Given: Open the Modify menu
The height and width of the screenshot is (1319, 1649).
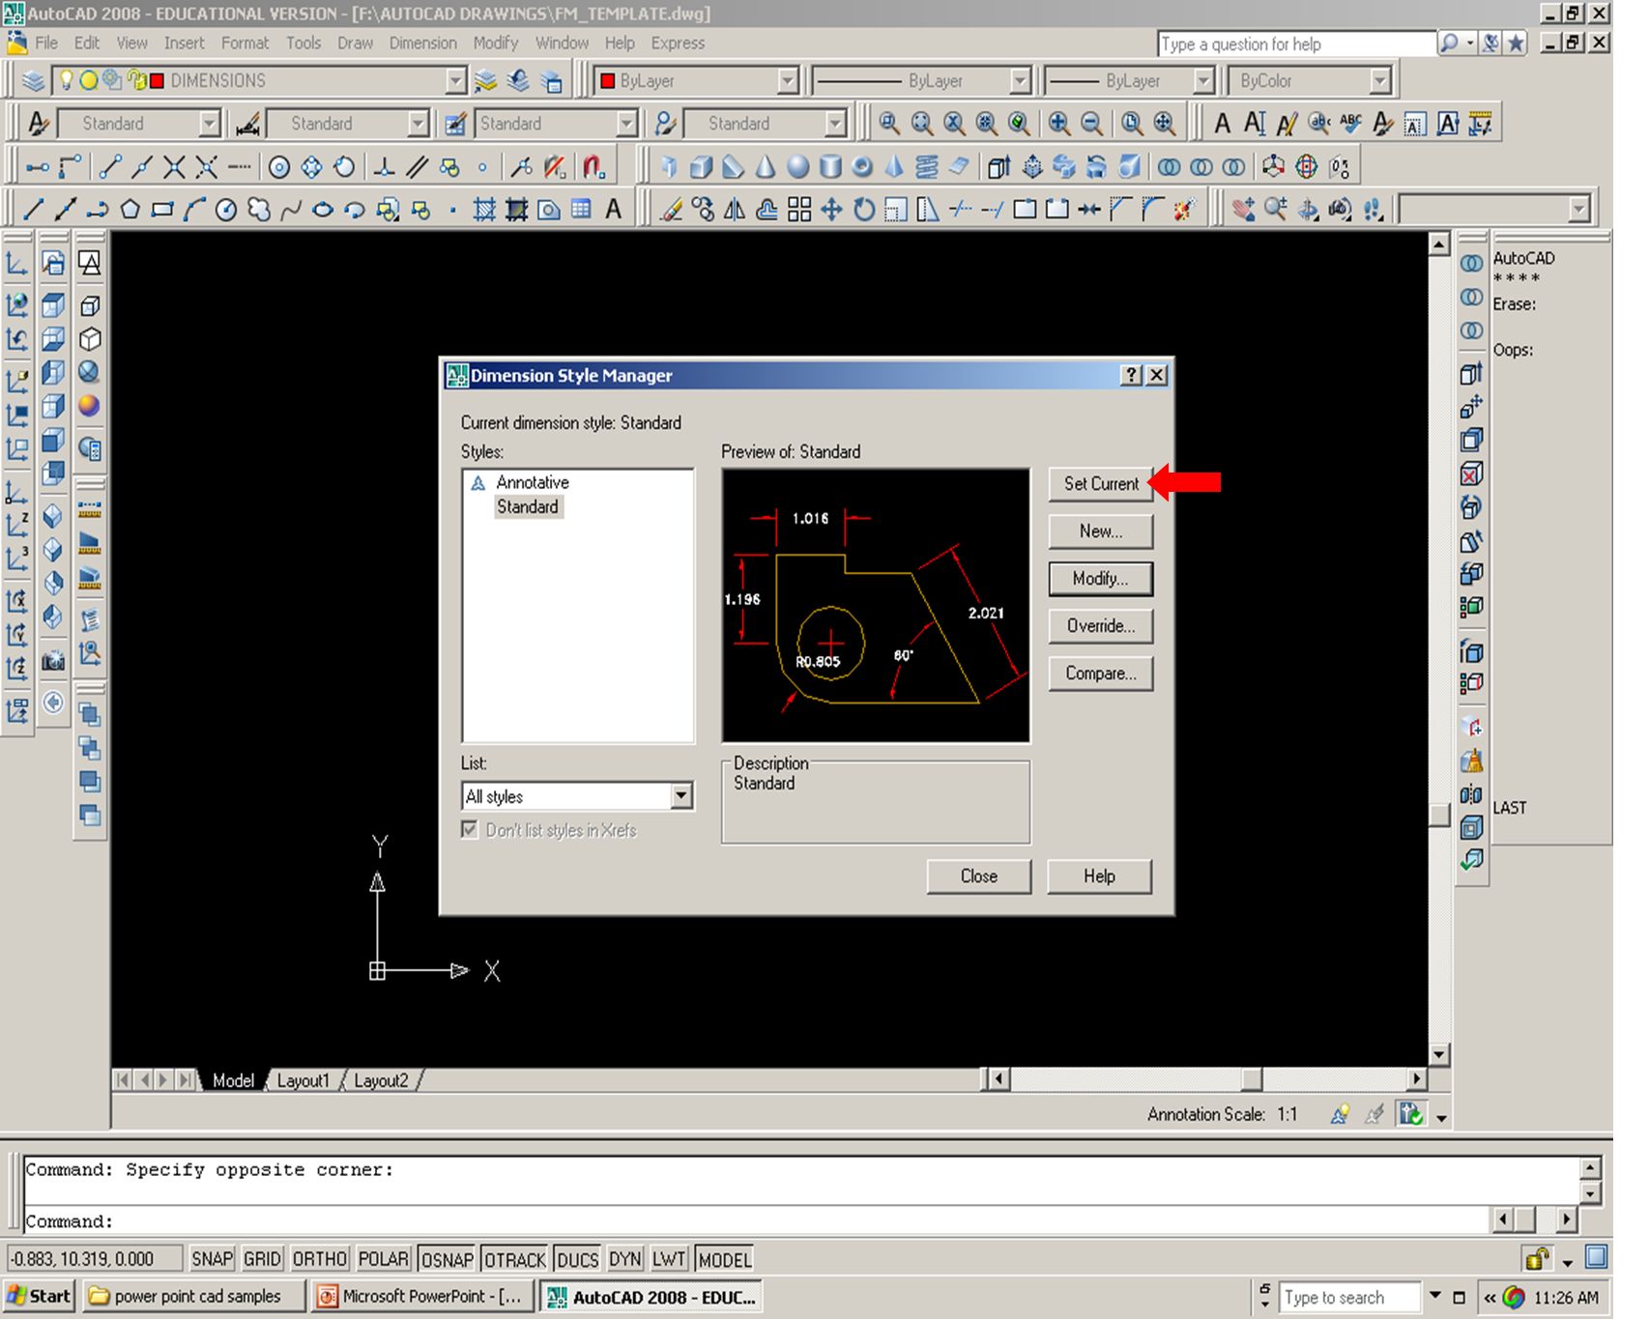Looking at the screenshot, I should (496, 43).
